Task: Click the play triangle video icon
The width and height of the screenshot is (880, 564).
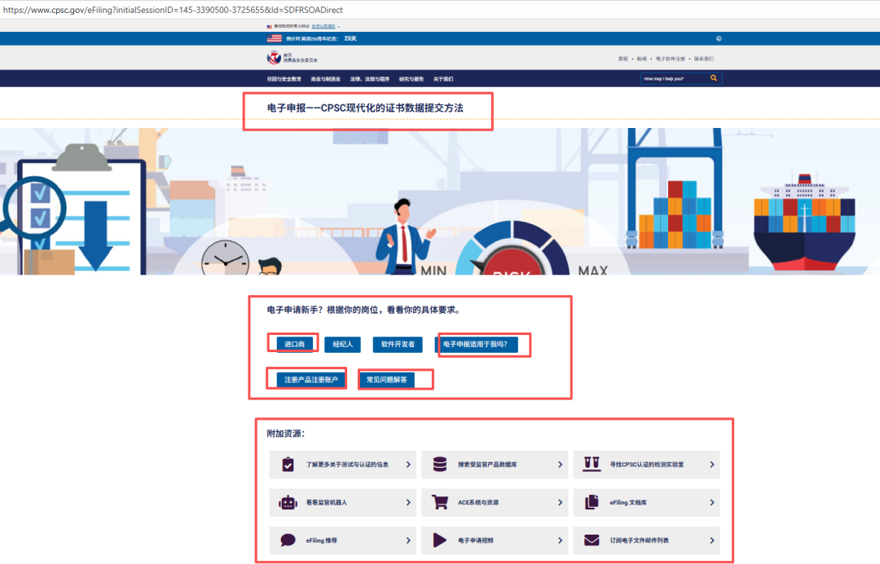Action: [x=440, y=540]
